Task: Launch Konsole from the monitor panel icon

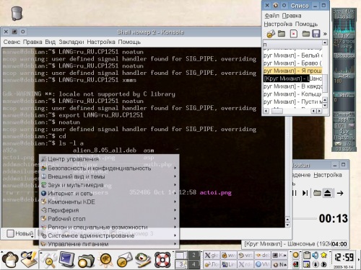Action: coord(67,259)
